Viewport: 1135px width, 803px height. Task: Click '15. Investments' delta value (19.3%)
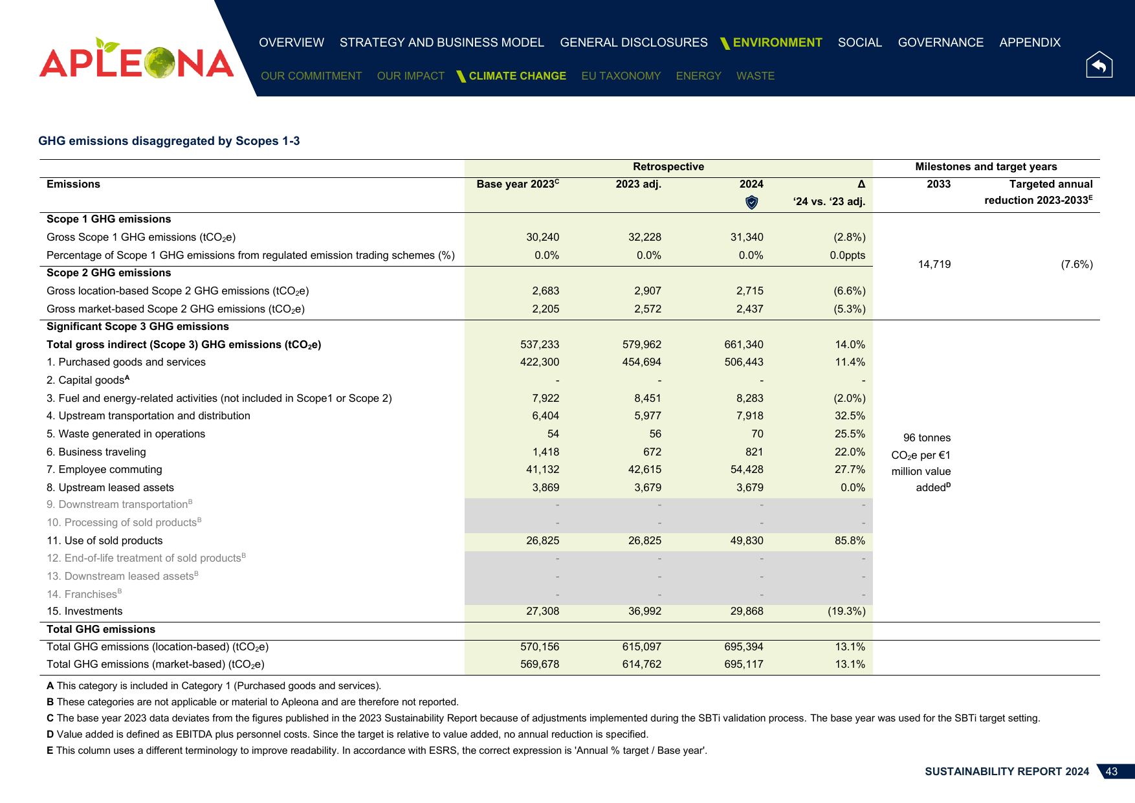tap(846, 611)
